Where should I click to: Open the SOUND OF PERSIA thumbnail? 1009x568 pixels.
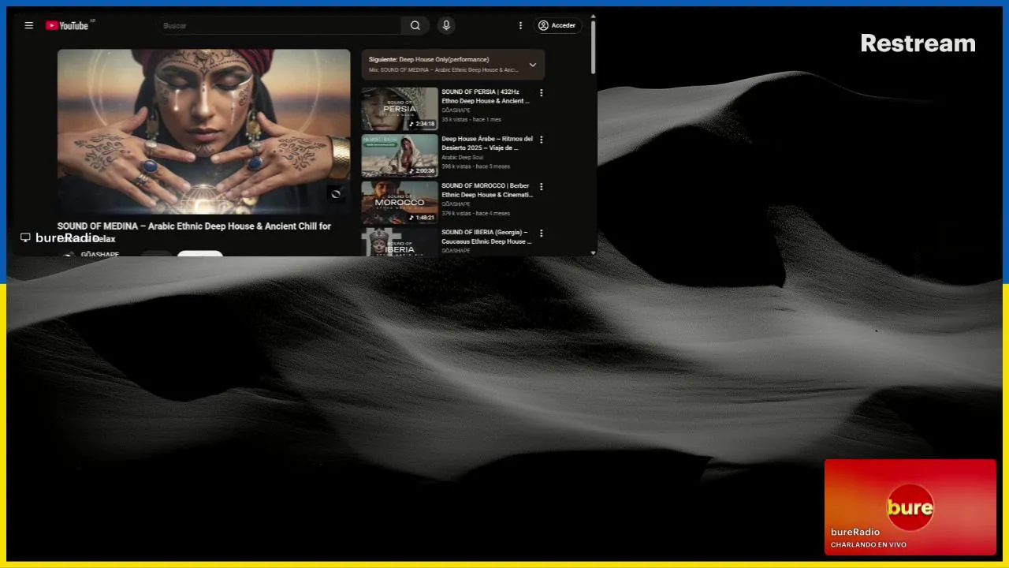(400, 109)
